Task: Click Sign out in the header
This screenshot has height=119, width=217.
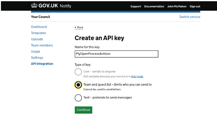Action: [195, 6]
